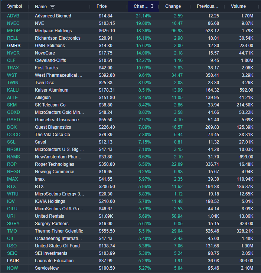
Task: Open SEIC ticker symbol
Action: point(12,253)
